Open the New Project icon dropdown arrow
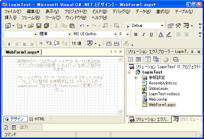This screenshot has width=204, height=139. (x=14, y=26)
